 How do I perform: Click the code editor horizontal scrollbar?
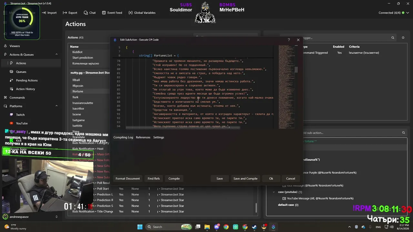[183, 128]
